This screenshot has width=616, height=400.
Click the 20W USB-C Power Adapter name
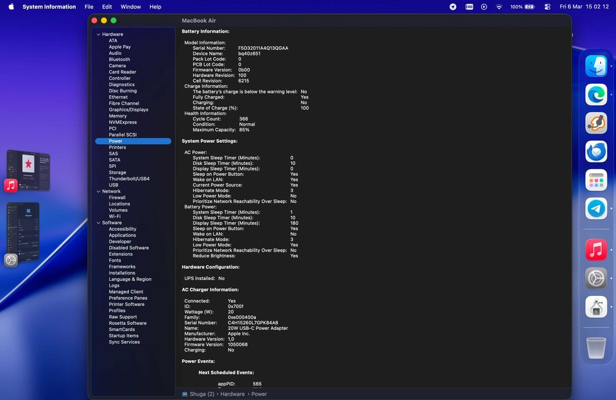tap(257, 329)
